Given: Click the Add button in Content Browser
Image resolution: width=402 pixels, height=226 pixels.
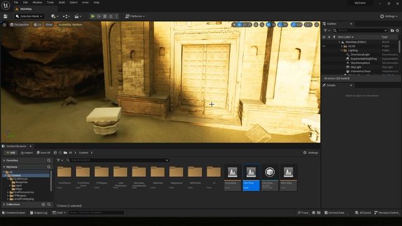Looking at the screenshot, I should point(11,153).
